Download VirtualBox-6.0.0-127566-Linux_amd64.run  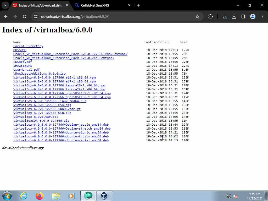tap(50, 101)
